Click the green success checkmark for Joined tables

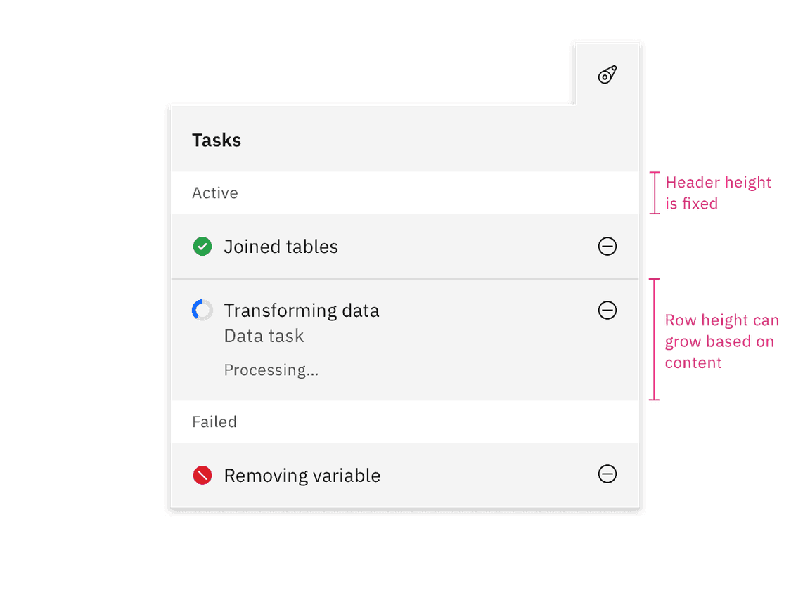tap(202, 247)
